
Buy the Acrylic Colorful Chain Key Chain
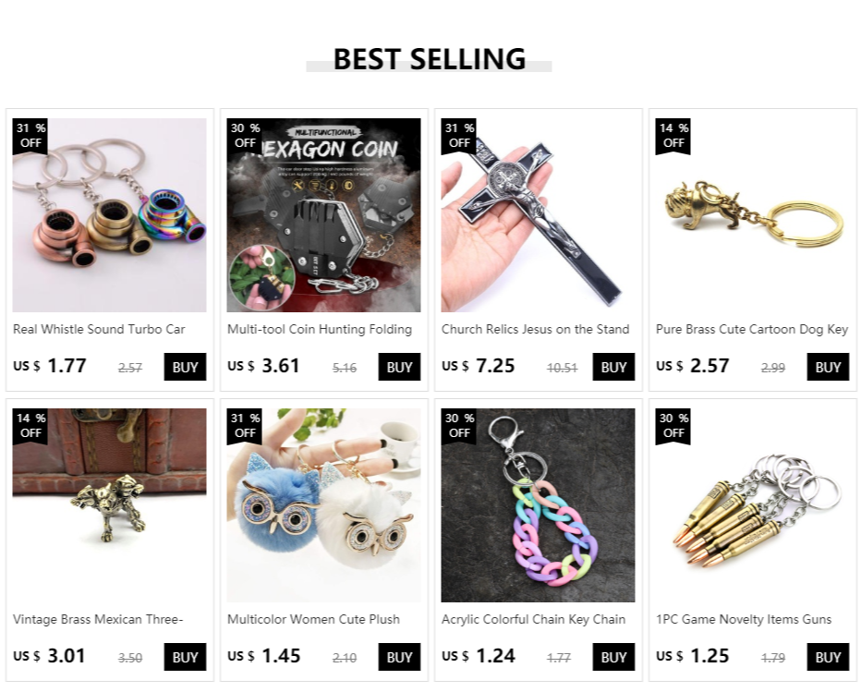tap(613, 657)
